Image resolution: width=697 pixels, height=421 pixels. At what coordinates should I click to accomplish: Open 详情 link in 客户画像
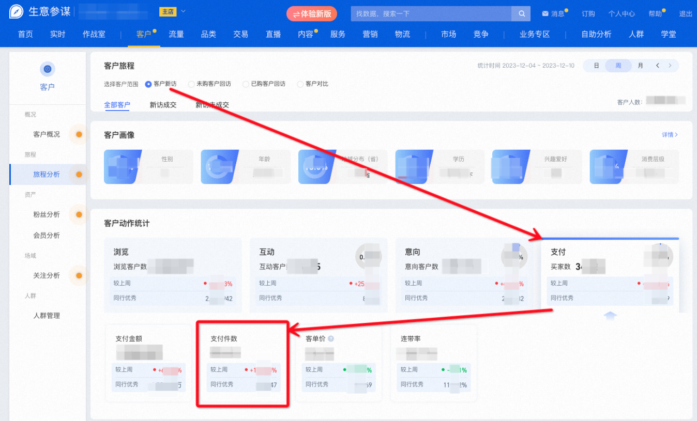(670, 135)
